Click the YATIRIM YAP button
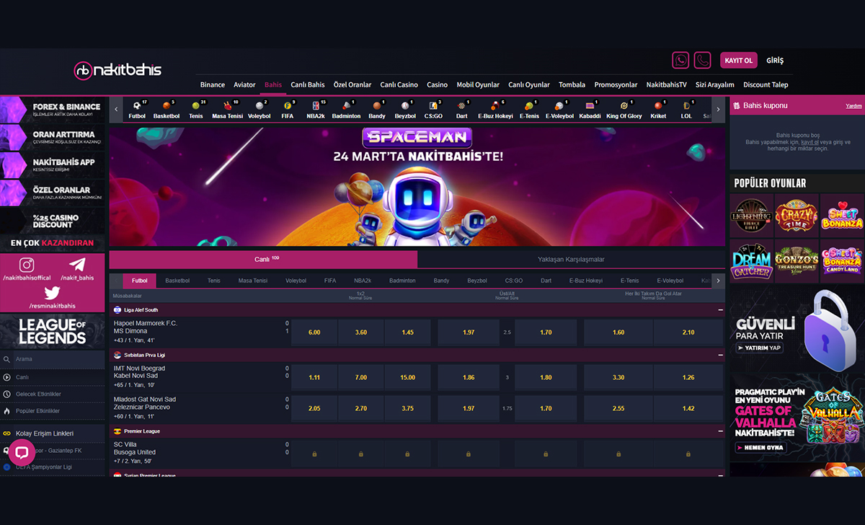Image resolution: width=865 pixels, height=525 pixels. click(759, 348)
